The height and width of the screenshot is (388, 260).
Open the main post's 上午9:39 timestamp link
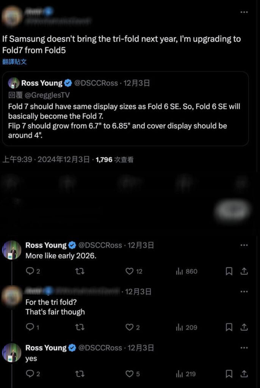17,160
